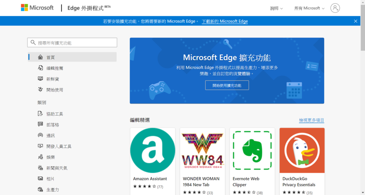Click the 部落格 category icon
The height and width of the screenshot is (195, 365).
tap(40, 124)
